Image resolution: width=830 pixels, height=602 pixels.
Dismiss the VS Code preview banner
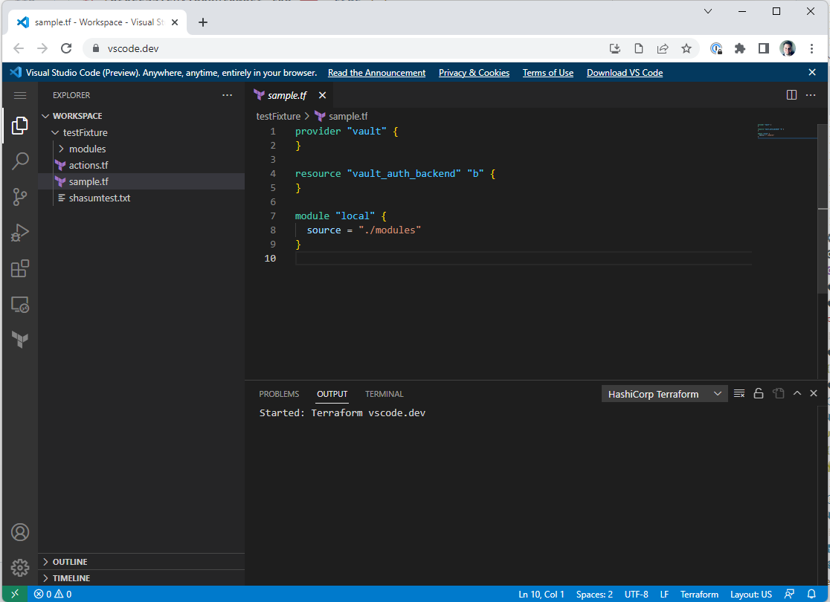coord(812,73)
